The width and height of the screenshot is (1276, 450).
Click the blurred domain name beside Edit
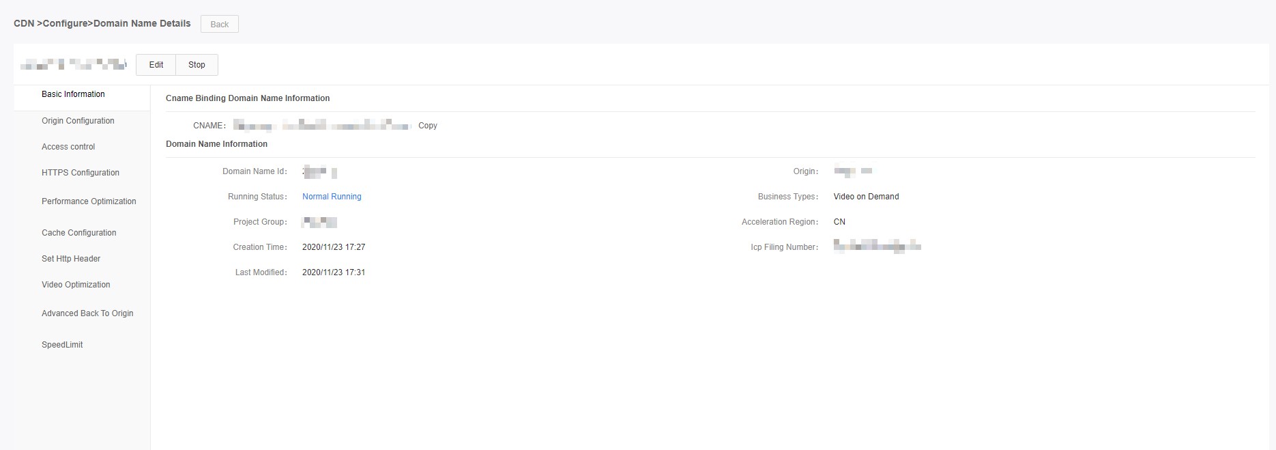(73, 65)
